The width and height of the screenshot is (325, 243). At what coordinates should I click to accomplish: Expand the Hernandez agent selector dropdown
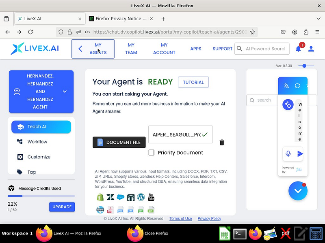click(x=41, y=92)
